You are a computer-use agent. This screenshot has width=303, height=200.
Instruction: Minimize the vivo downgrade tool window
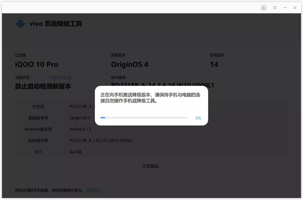tap(285, 8)
